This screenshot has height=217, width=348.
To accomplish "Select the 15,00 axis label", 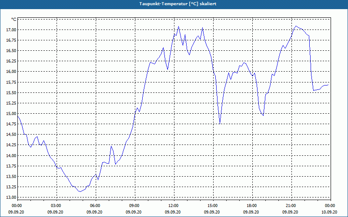I will coord(12,114).
